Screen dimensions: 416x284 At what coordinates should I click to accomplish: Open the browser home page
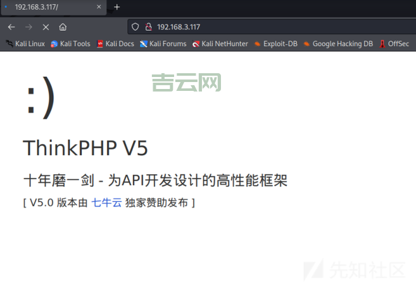[x=63, y=27]
